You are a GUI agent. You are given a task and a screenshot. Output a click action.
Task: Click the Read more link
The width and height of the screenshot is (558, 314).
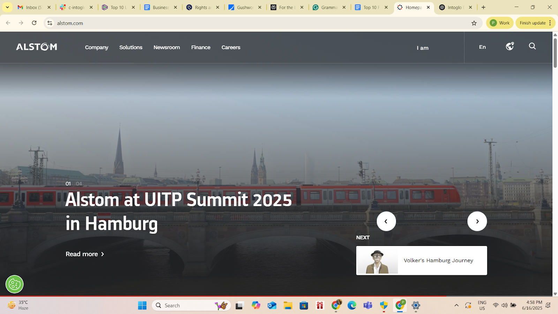(x=85, y=254)
